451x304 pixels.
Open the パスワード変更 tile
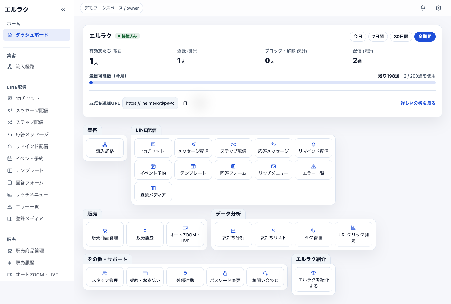[x=225, y=277]
